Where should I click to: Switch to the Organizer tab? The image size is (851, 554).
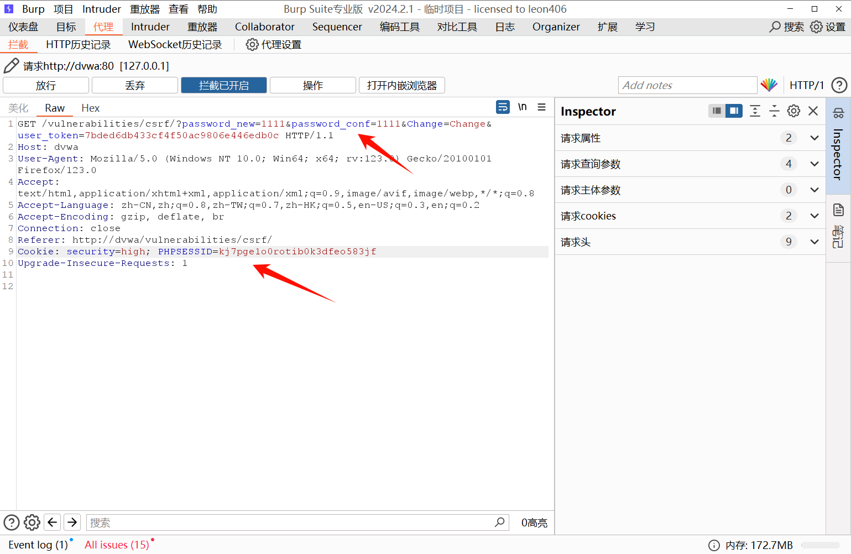pos(556,27)
